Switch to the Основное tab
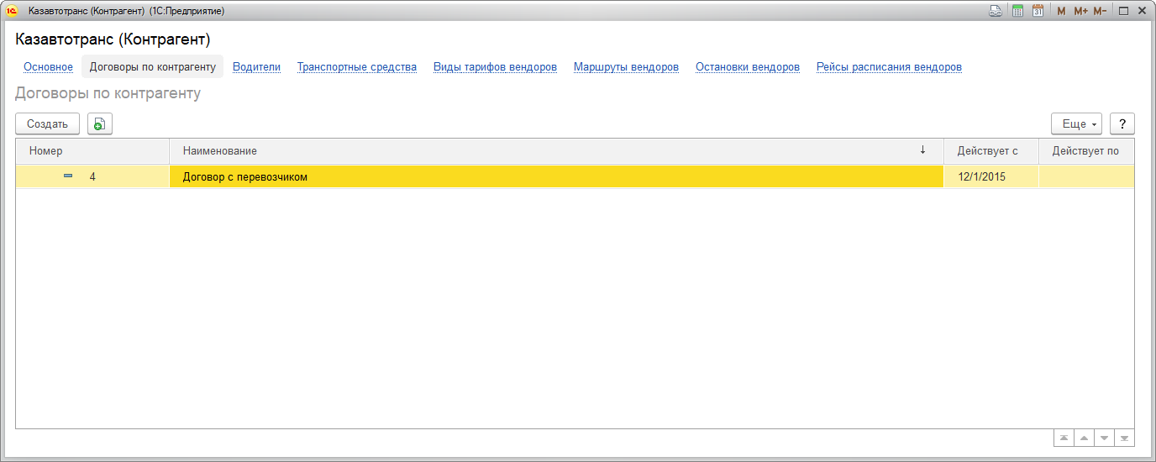Viewport: 1156px width, 462px height. click(48, 67)
